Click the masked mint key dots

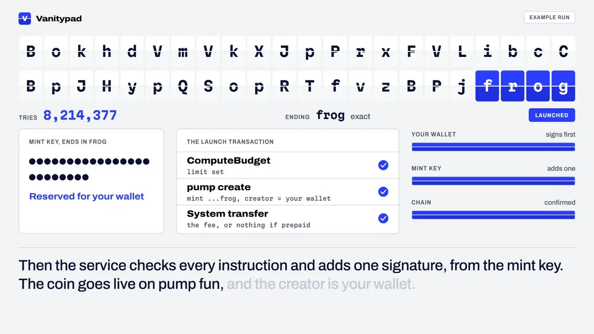pyautogui.click(x=89, y=169)
